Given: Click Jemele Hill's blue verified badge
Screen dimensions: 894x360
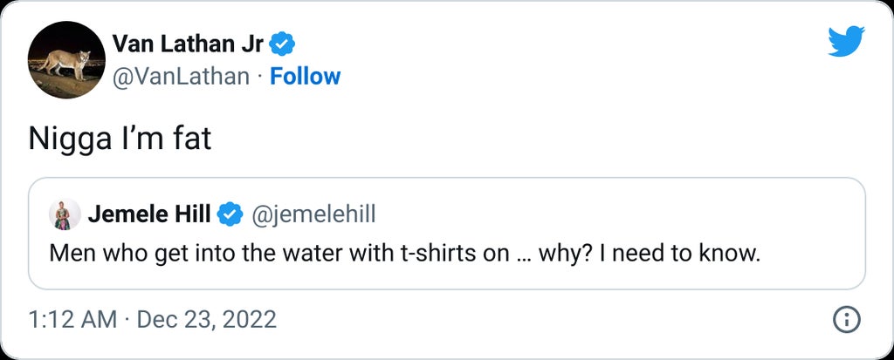Looking at the screenshot, I should tap(230, 213).
